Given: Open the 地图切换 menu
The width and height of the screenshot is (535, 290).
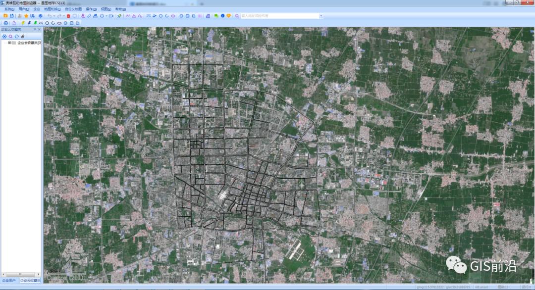Looking at the screenshot, I should 52,9.
